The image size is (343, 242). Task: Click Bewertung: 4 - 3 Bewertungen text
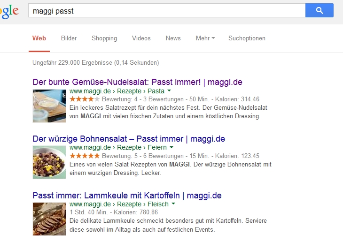coord(143,99)
